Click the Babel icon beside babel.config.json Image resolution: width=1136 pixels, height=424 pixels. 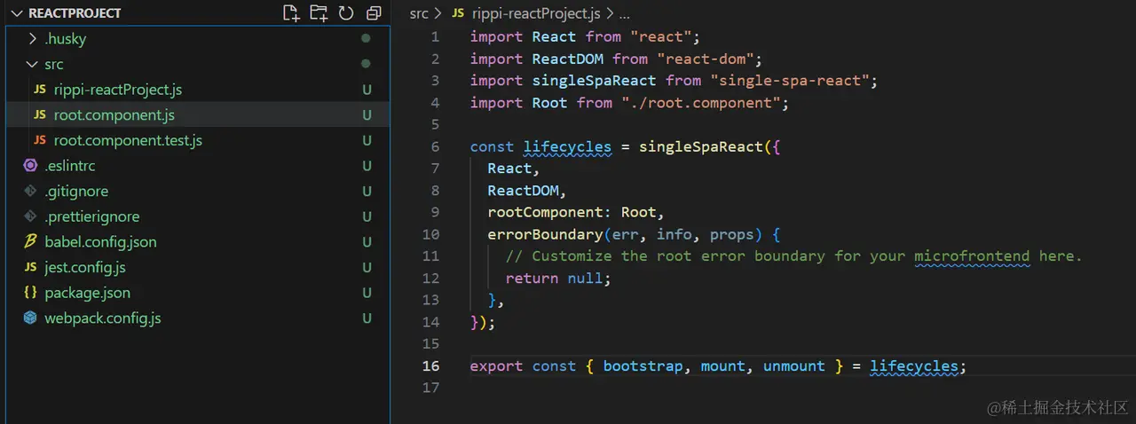(x=30, y=242)
